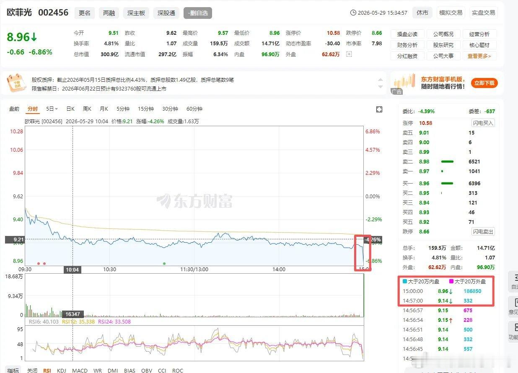
Task: Switch to the 5分钟 chart tab
Action: (123, 109)
